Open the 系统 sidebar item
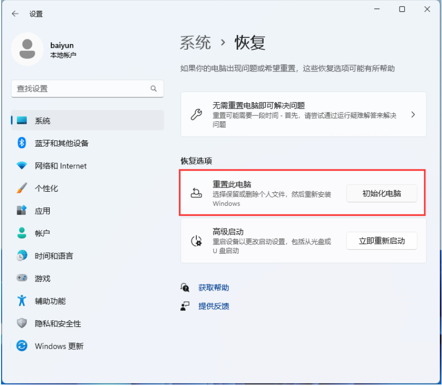The image size is (442, 386). click(88, 120)
